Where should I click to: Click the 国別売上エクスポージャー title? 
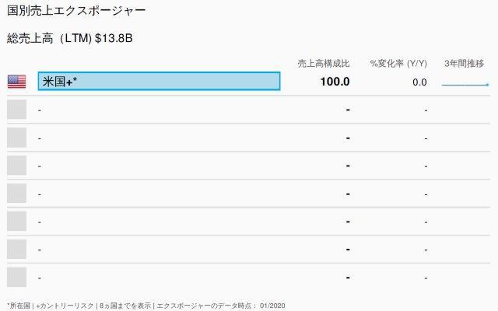[76, 10]
